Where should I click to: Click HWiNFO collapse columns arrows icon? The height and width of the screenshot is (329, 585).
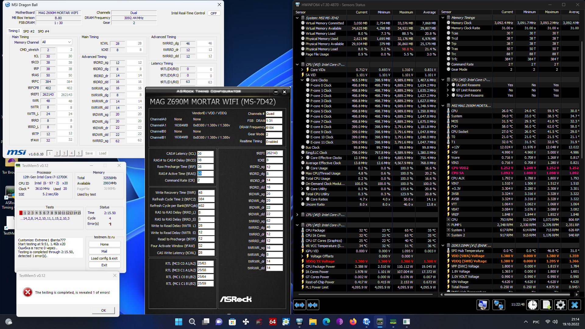(x=313, y=305)
